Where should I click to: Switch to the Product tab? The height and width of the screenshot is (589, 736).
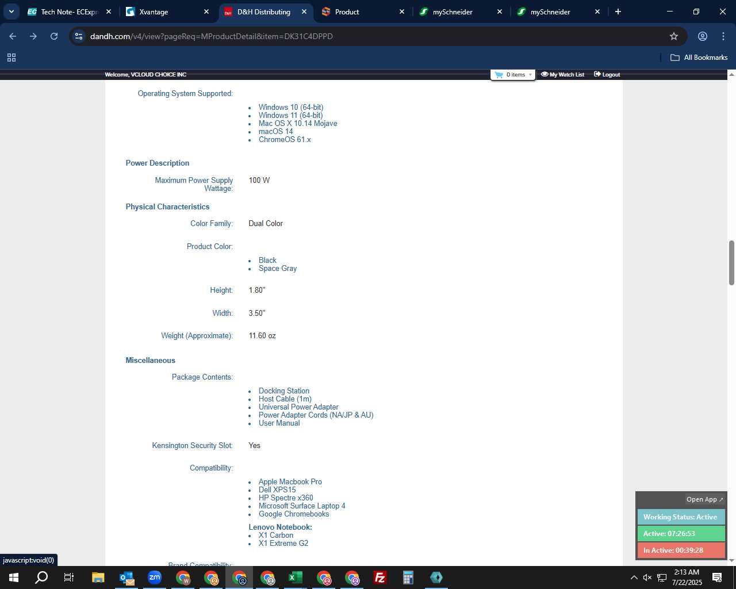pos(362,12)
